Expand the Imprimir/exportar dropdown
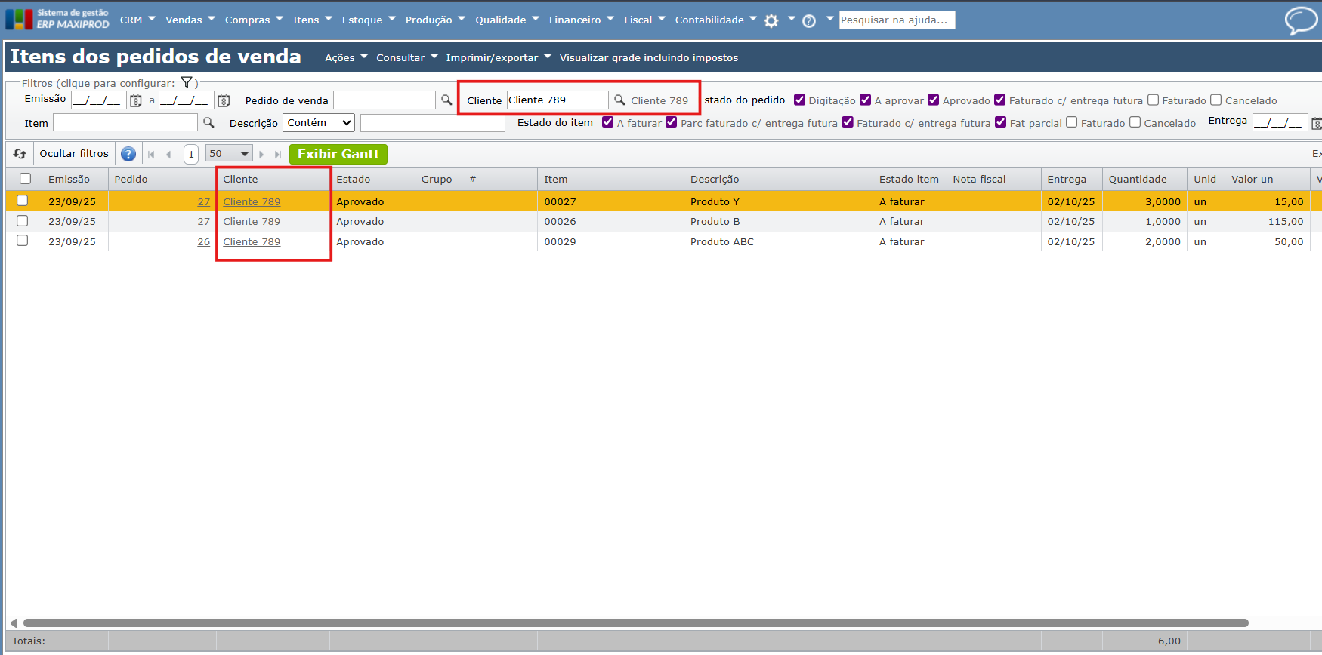The image size is (1322, 655). pyautogui.click(x=499, y=57)
